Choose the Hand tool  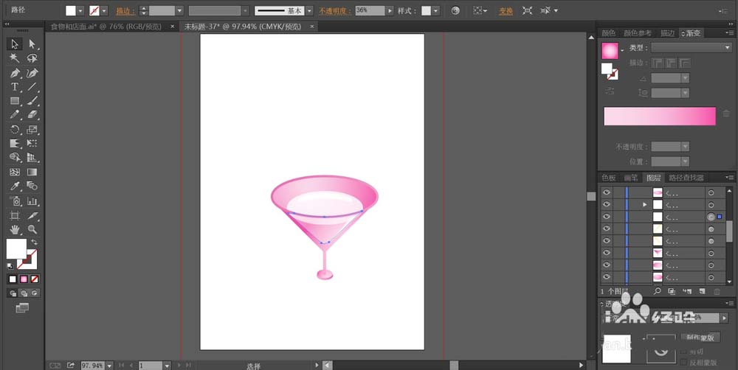click(x=15, y=229)
